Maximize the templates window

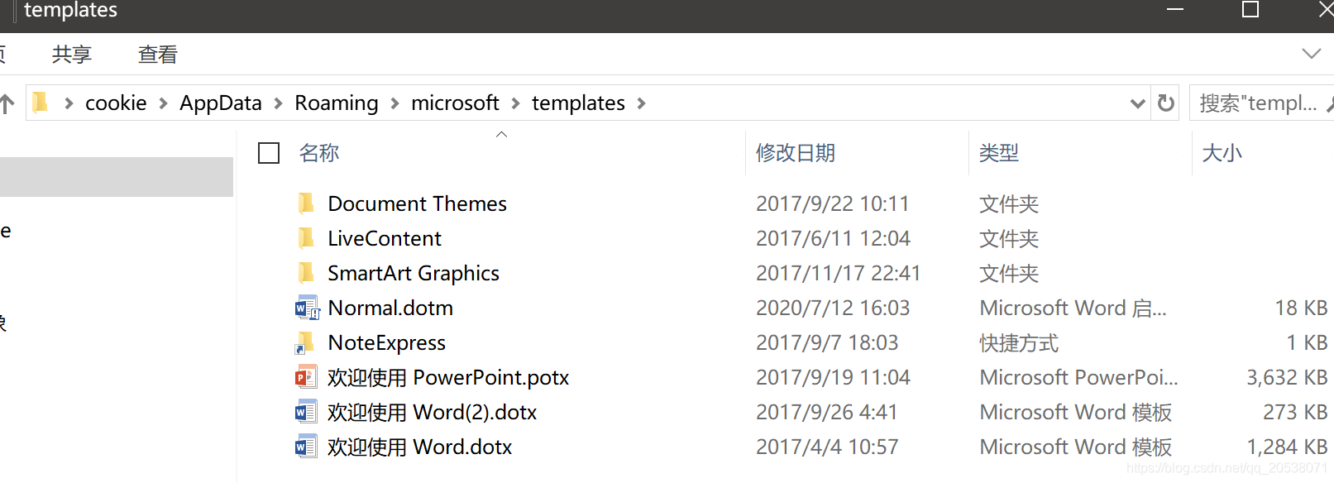pyautogui.click(x=1250, y=10)
